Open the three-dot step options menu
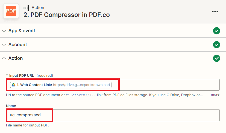The width and height of the screenshot is (226, 133). tap(215, 11)
